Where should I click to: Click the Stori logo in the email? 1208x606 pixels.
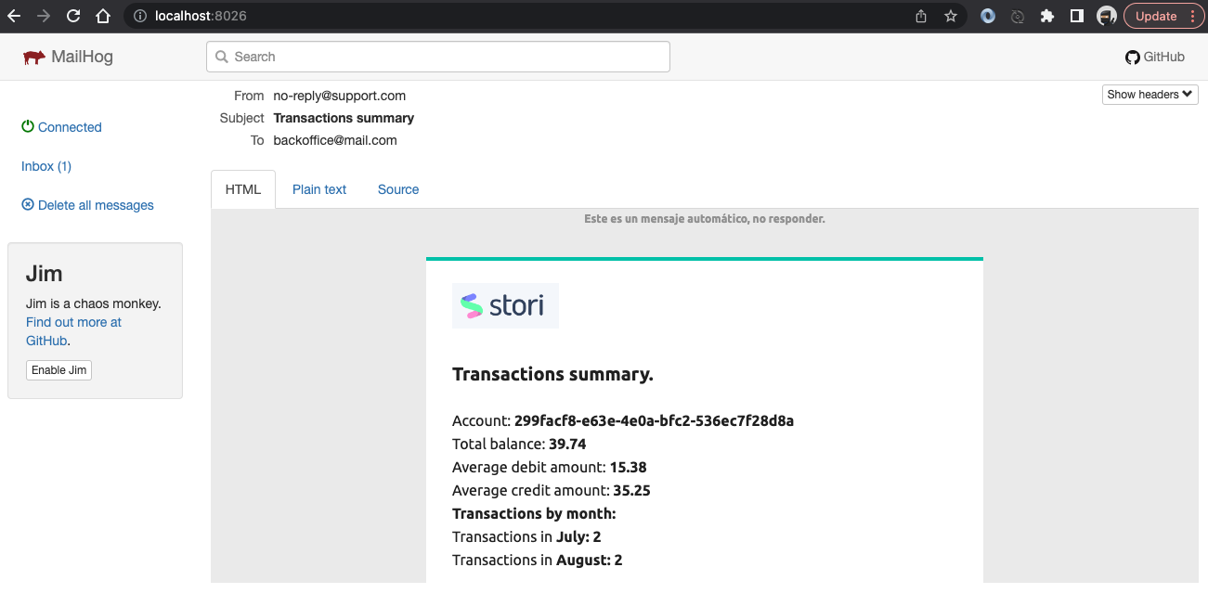[505, 304]
